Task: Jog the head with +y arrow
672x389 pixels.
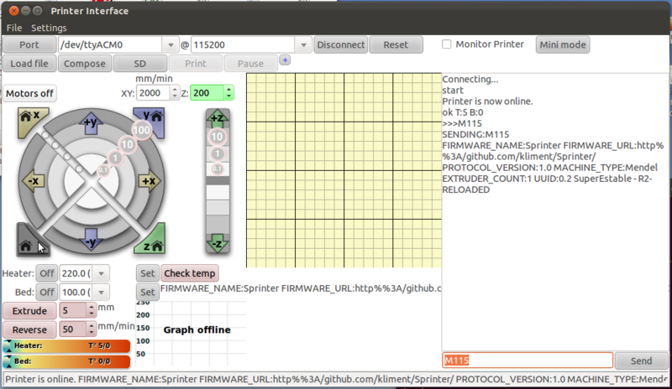Action: (x=91, y=124)
